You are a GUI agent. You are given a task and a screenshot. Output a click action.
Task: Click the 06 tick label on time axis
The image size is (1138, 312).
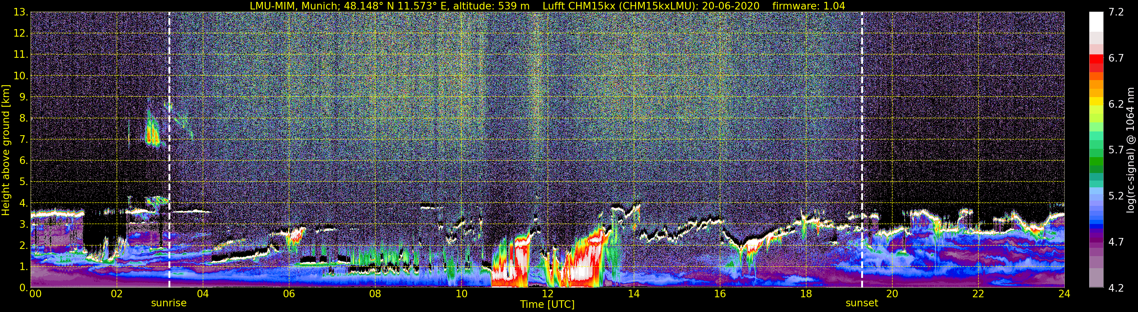tap(289, 294)
